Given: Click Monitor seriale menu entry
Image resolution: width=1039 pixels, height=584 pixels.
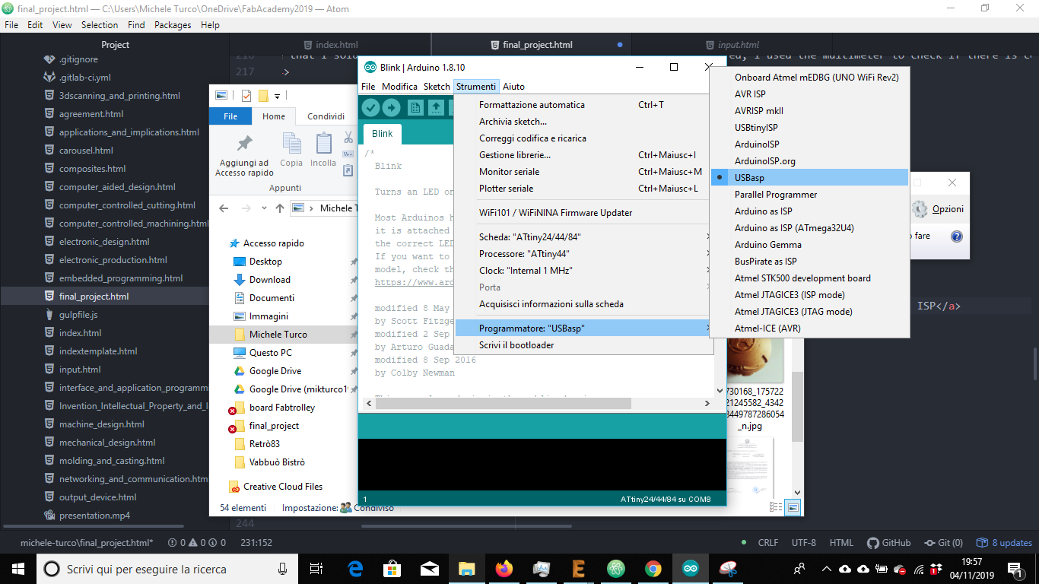Looking at the screenshot, I should click(x=583, y=172).
